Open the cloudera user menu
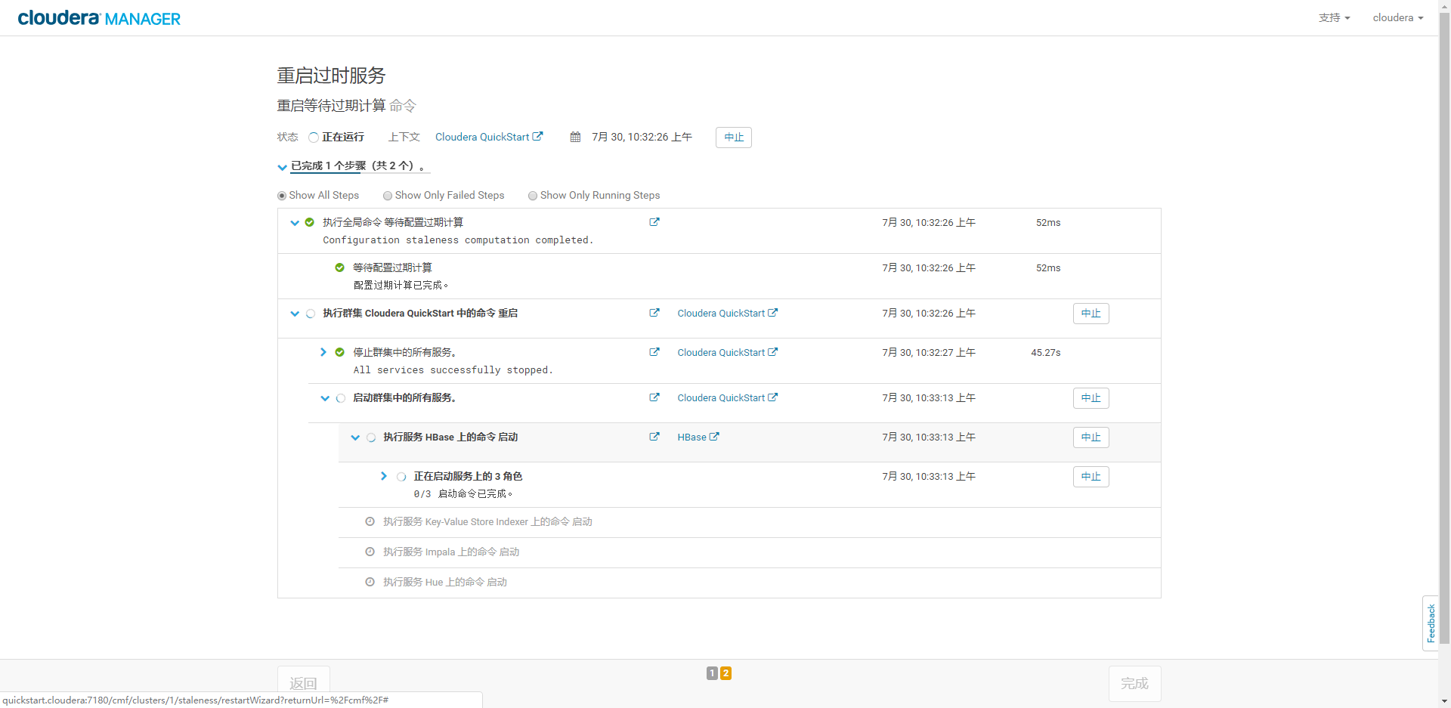This screenshot has width=1451, height=708. [1398, 17]
